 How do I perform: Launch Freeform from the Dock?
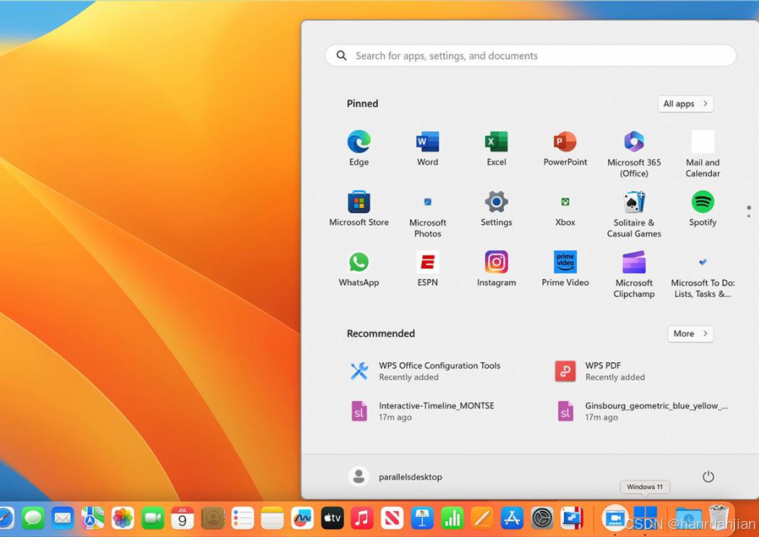pyautogui.click(x=302, y=519)
